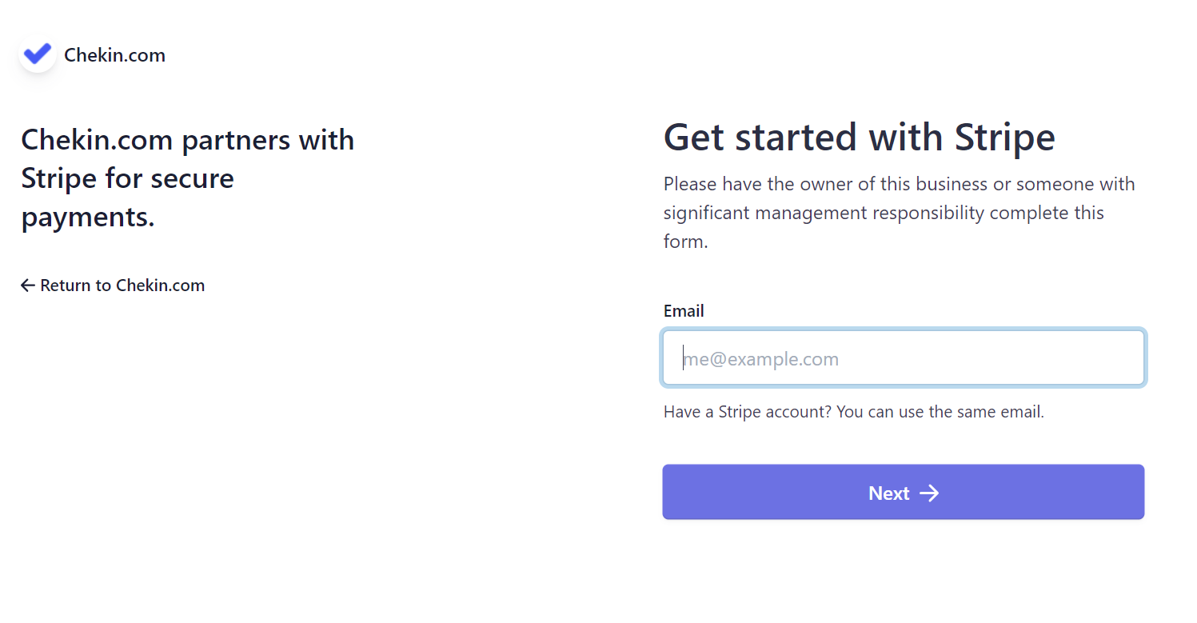The width and height of the screenshot is (1197, 623).
Task: Click the Get started with Stripe heading
Action: click(x=860, y=138)
